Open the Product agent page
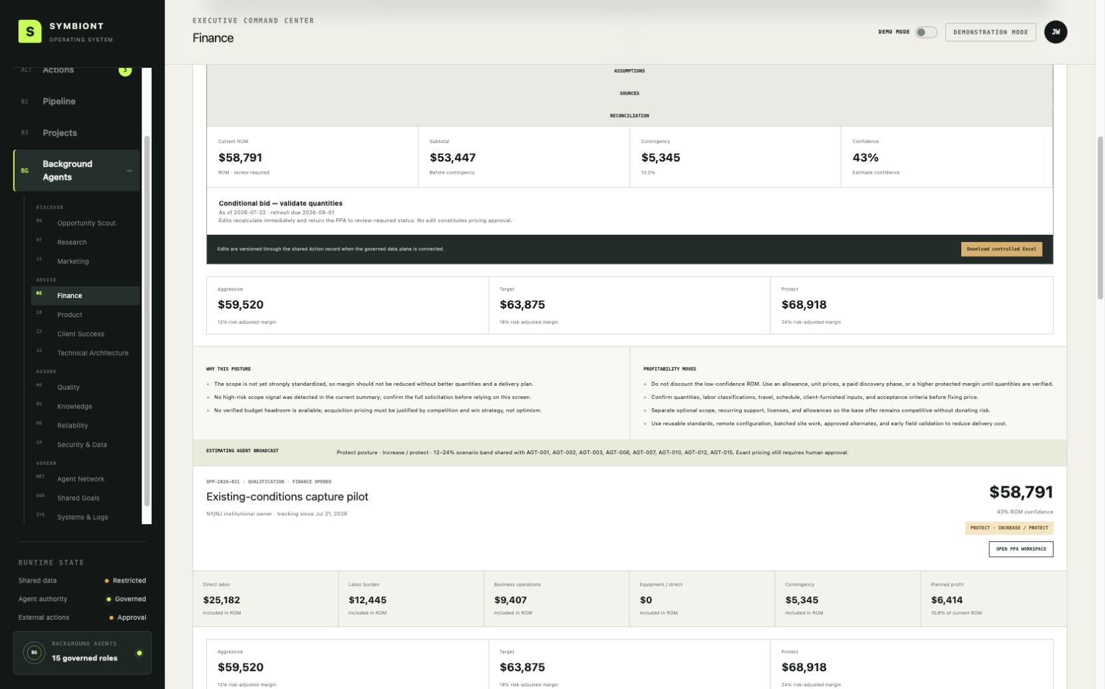 pyautogui.click(x=85, y=315)
